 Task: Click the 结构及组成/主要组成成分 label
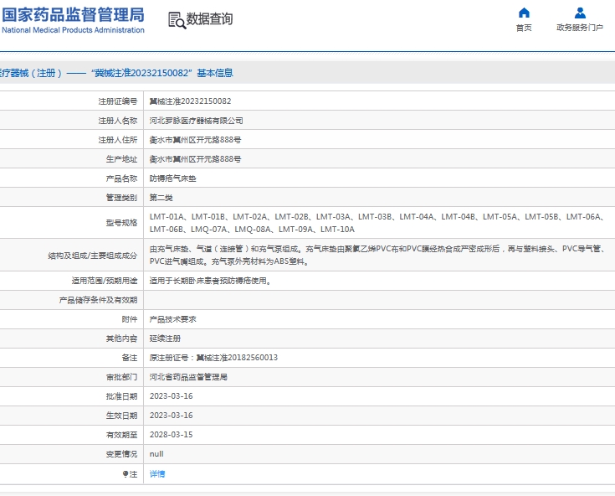93,256
